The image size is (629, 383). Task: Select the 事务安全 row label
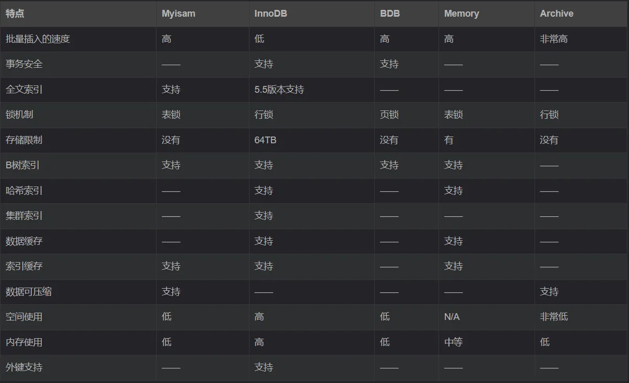click(x=24, y=64)
